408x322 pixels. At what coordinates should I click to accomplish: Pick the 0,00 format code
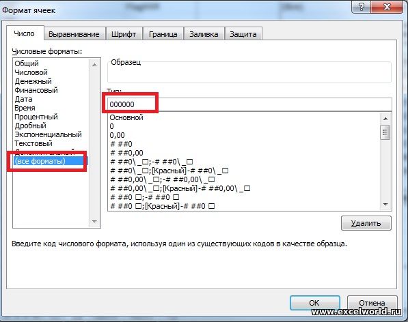[x=117, y=135]
